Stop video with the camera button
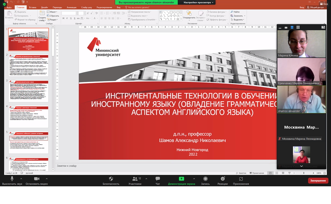Image resolution: width=331 pixels, height=204 pixels. (36, 181)
